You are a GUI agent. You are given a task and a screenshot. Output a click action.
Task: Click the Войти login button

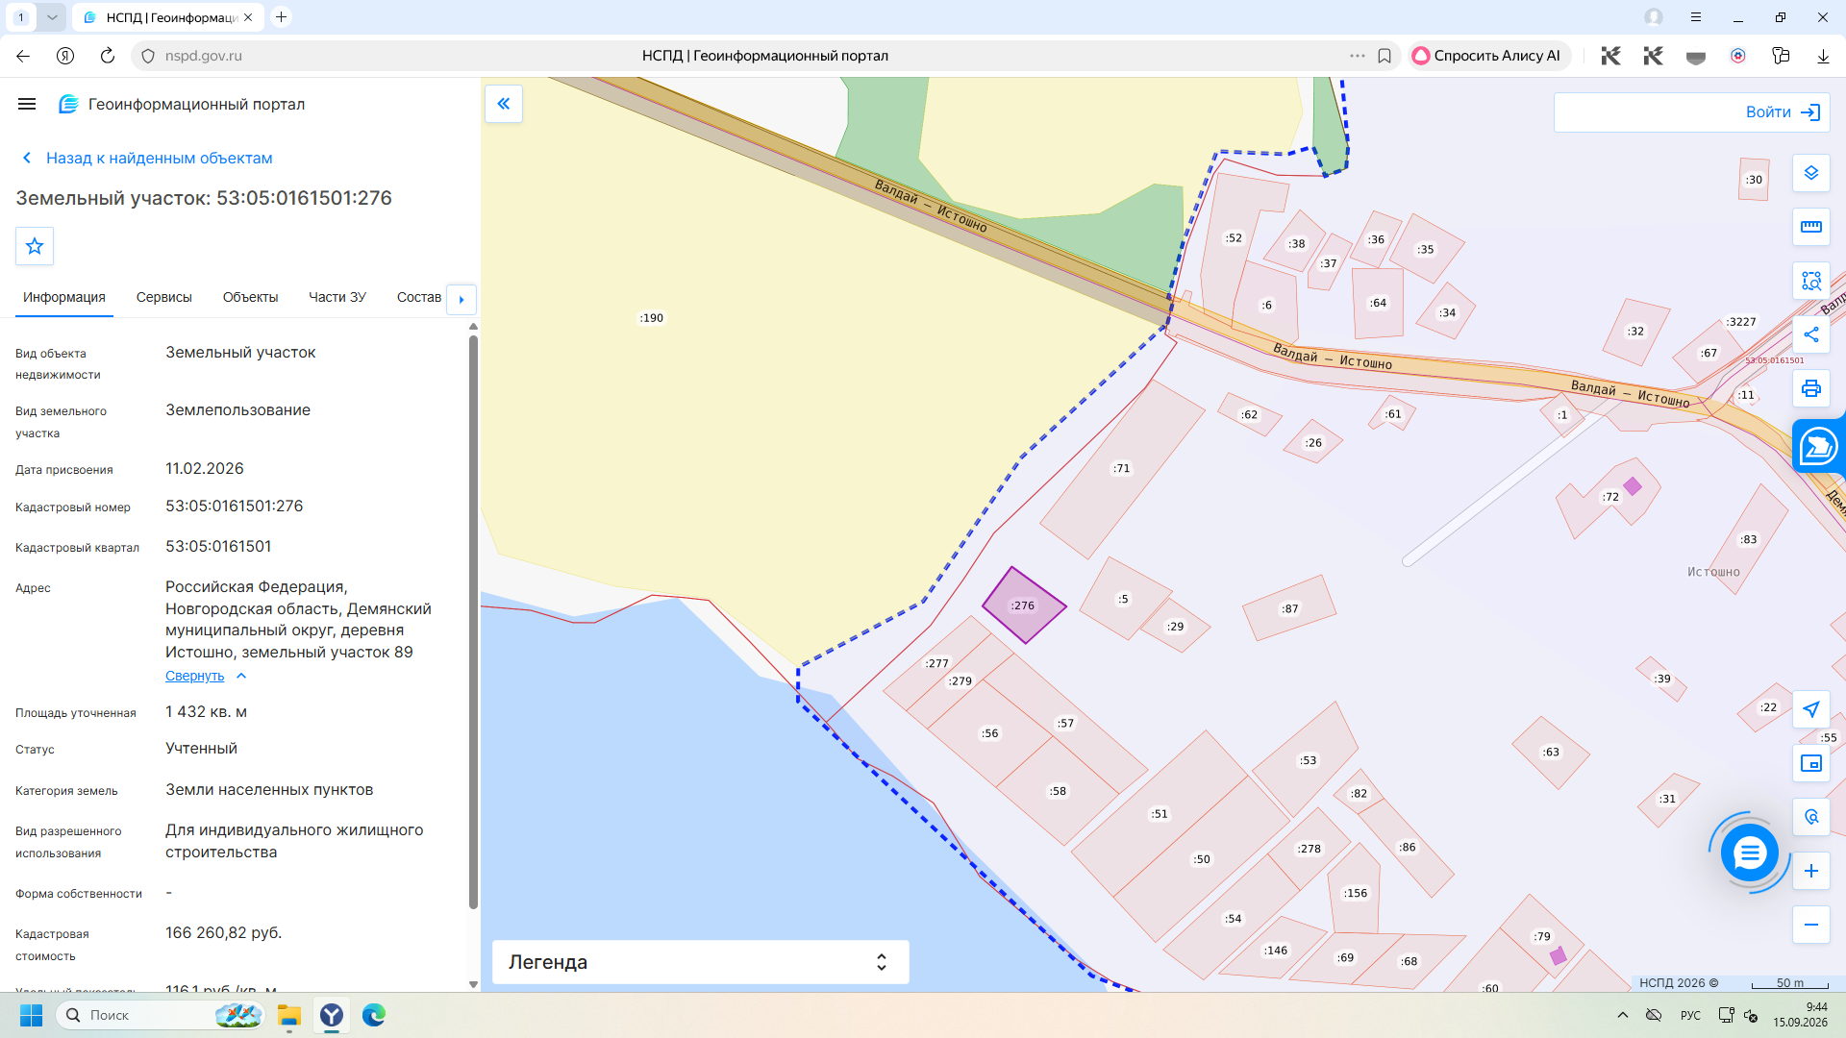[x=1691, y=112]
